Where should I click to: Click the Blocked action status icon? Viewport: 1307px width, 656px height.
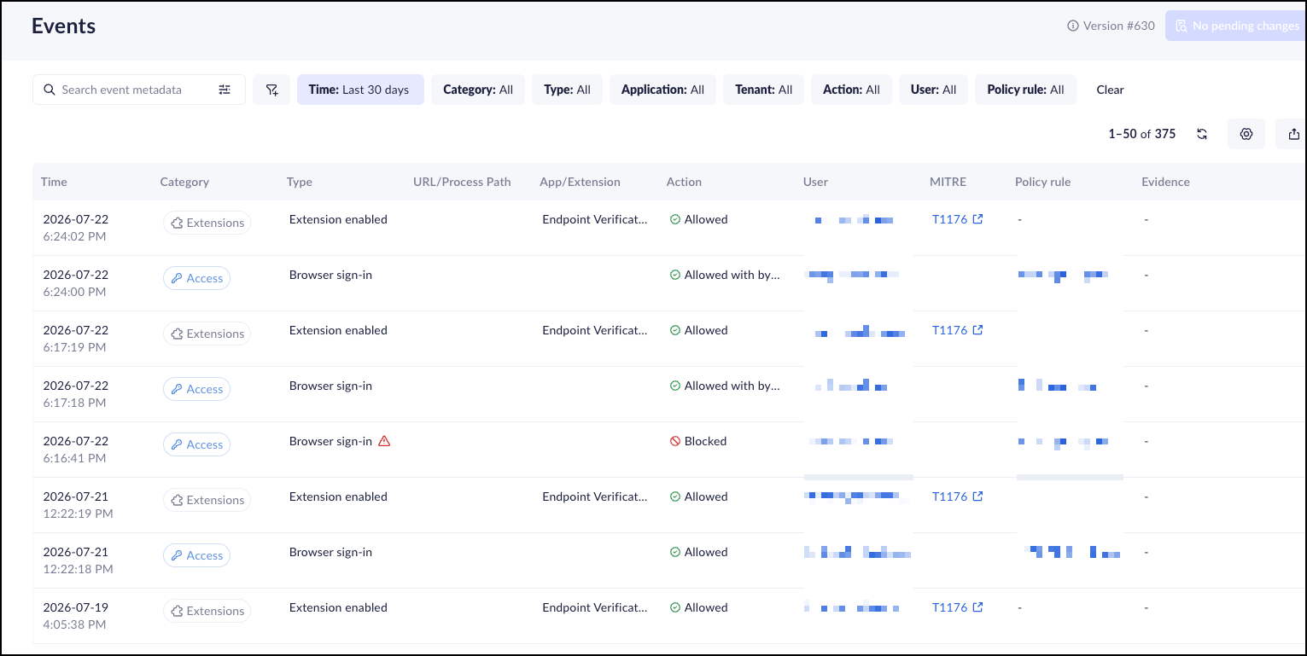675,441
